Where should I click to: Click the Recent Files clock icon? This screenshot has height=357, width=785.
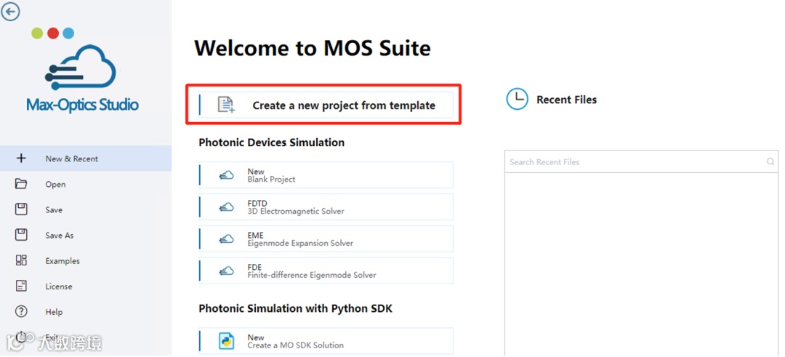518,99
